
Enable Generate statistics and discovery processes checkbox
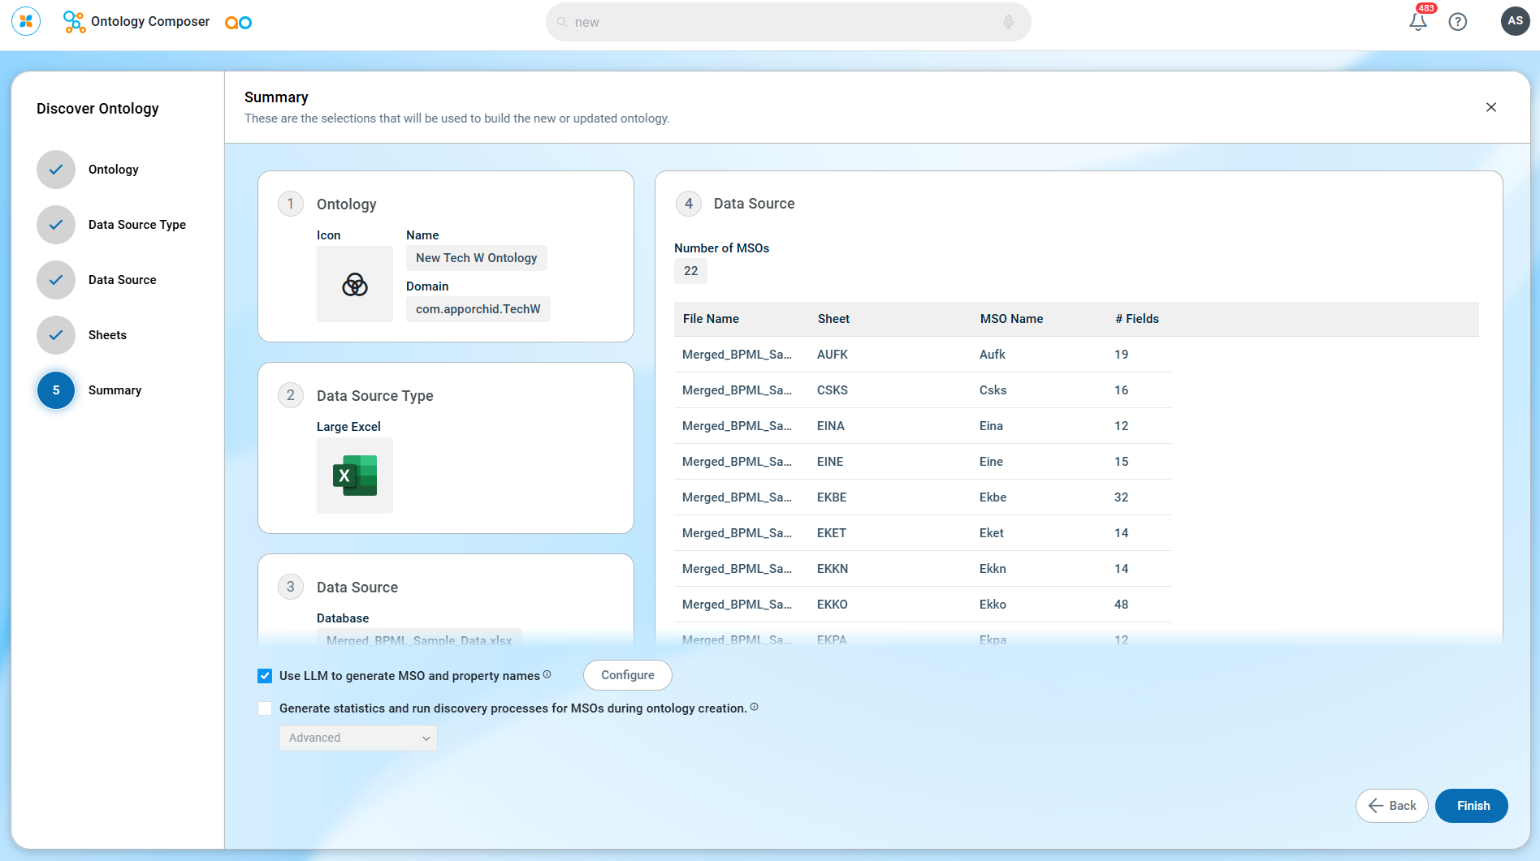tap(265, 708)
